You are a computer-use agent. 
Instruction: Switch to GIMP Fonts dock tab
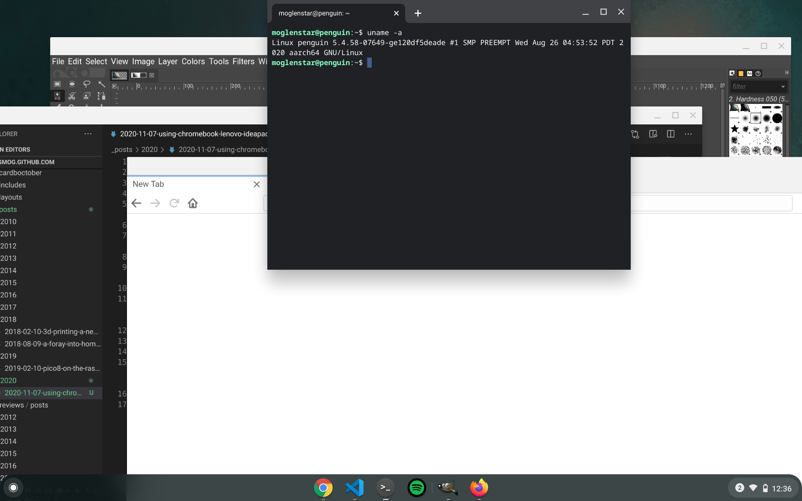pos(749,73)
